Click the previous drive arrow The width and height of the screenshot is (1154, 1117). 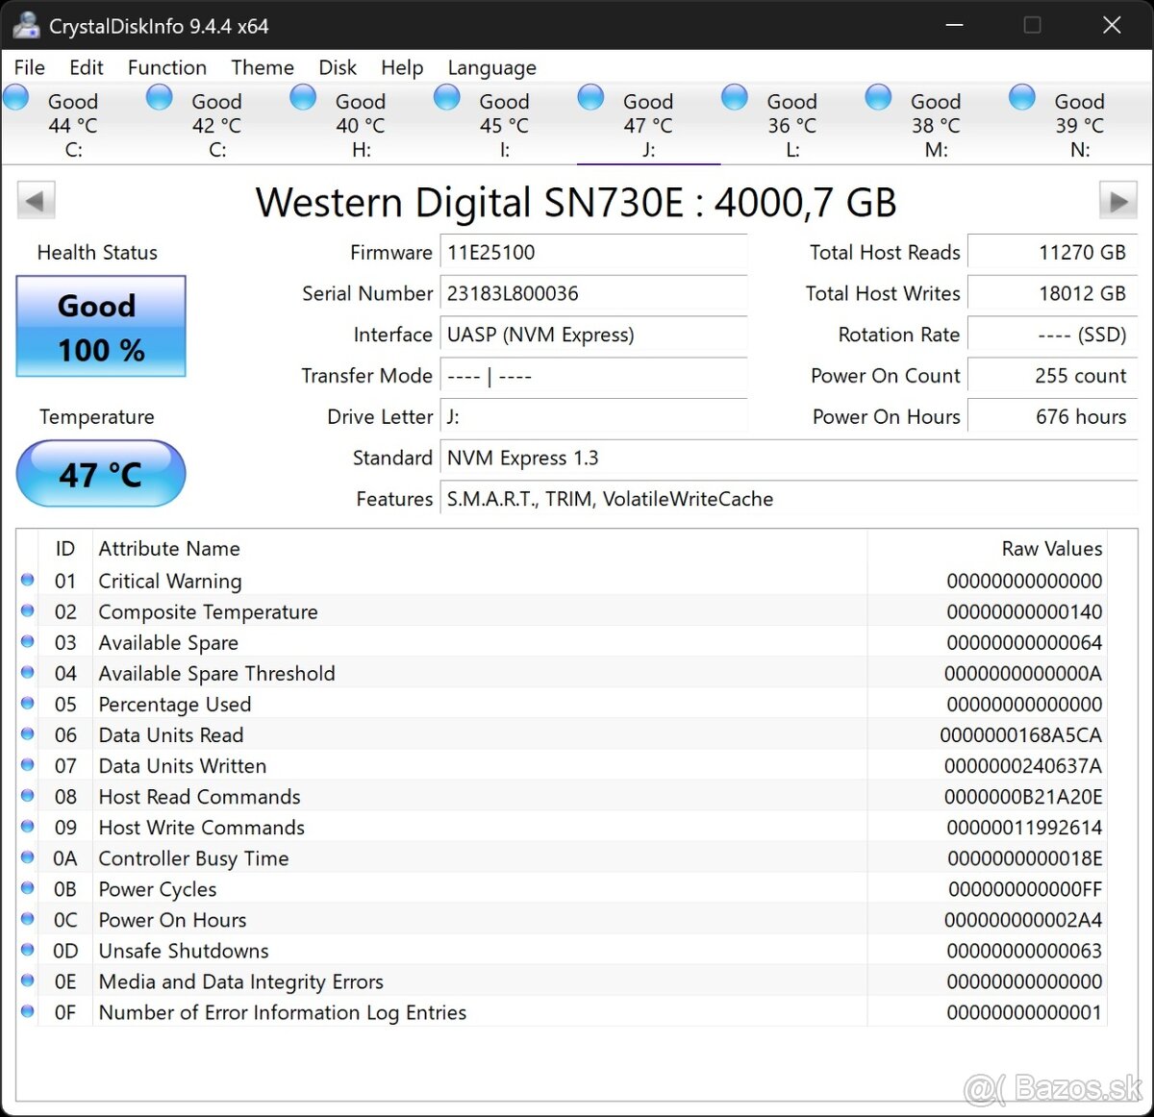pos(36,200)
